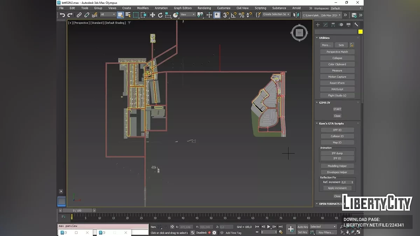Toggle the 3D Snaps button

click(x=226, y=15)
